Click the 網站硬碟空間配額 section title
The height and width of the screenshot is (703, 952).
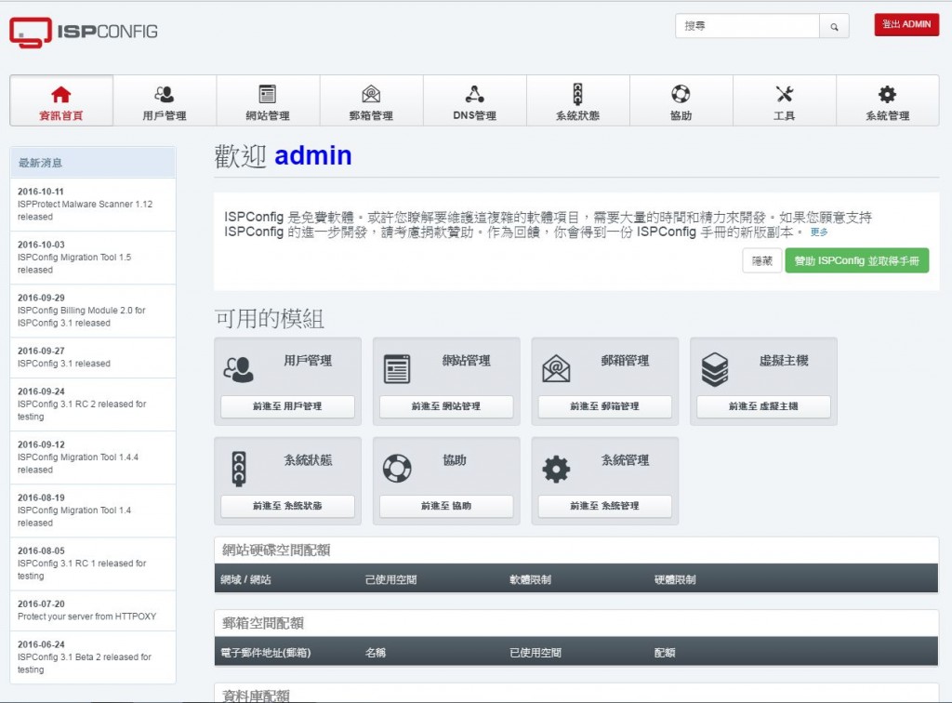click(276, 550)
